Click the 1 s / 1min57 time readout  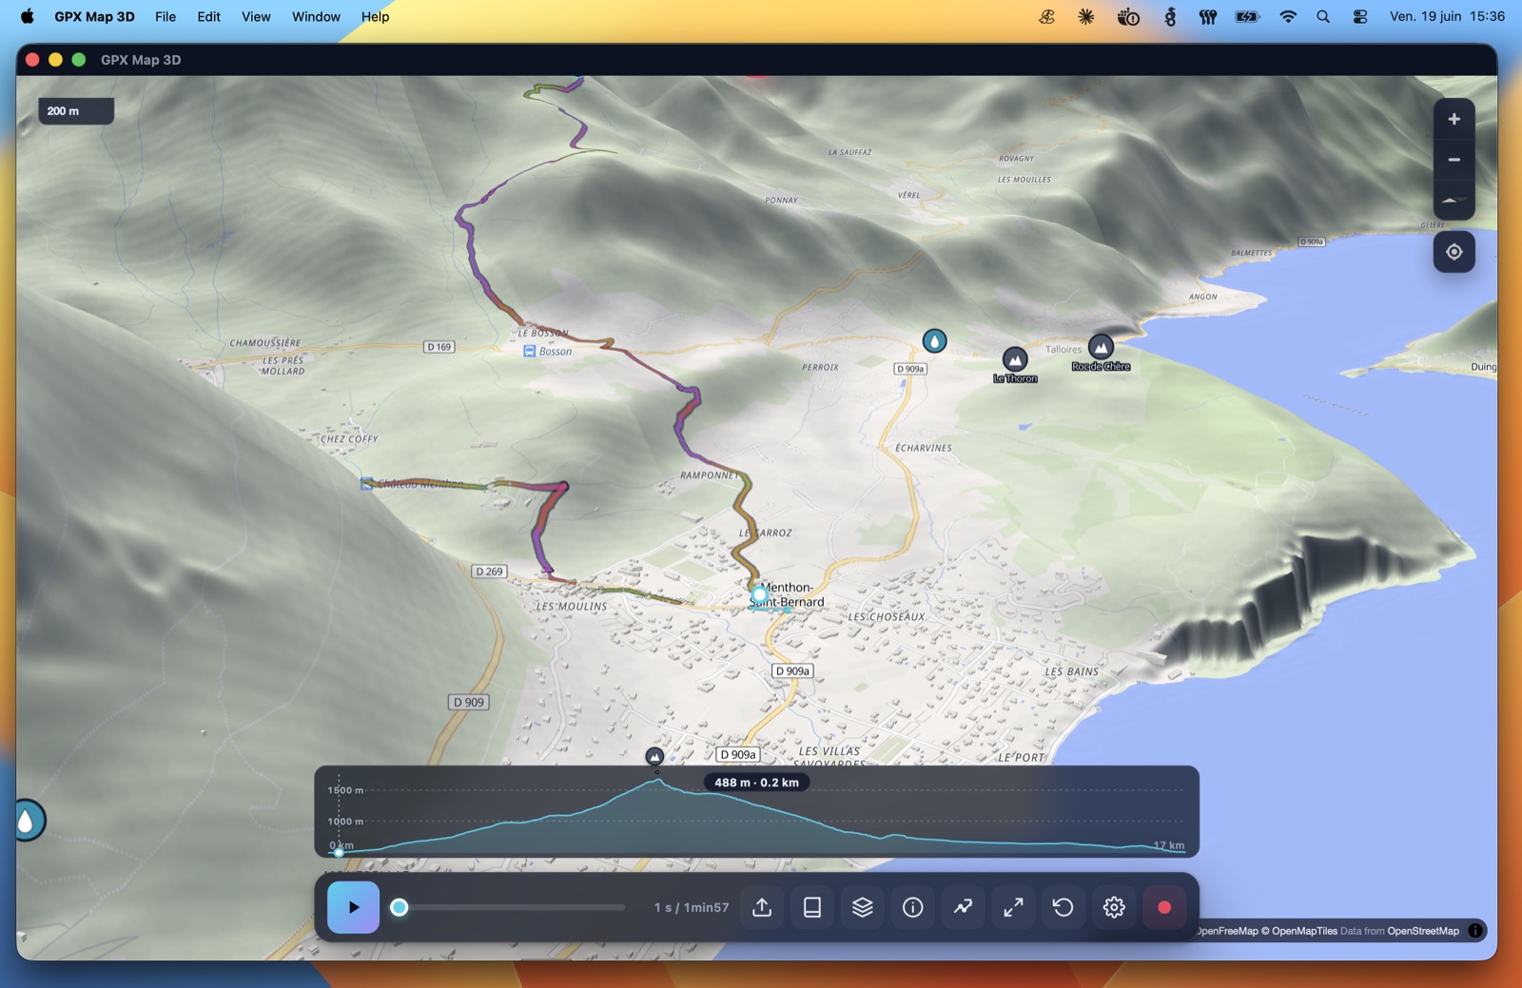coord(692,907)
